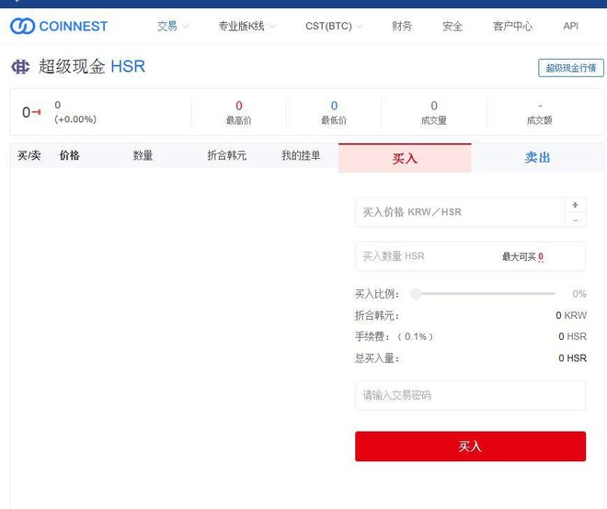Viewport: 607px width, 509px height.
Task: Expand the 专业版K线 dropdown chevron
Action: click(272, 27)
